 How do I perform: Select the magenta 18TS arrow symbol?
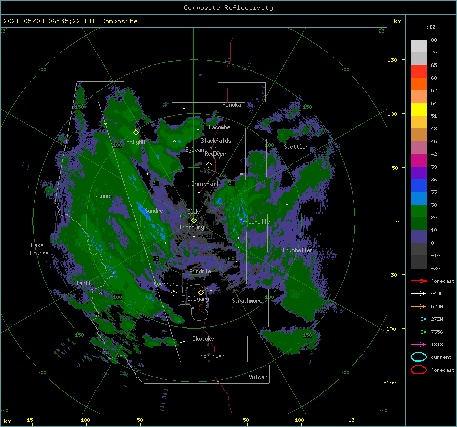coord(418,345)
